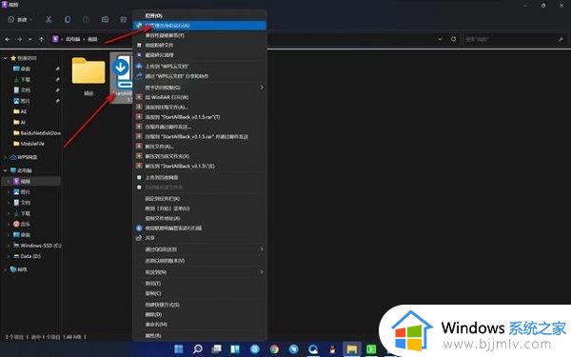Click the Music item under This PC
This screenshot has height=357, width=571.
pos(22,224)
